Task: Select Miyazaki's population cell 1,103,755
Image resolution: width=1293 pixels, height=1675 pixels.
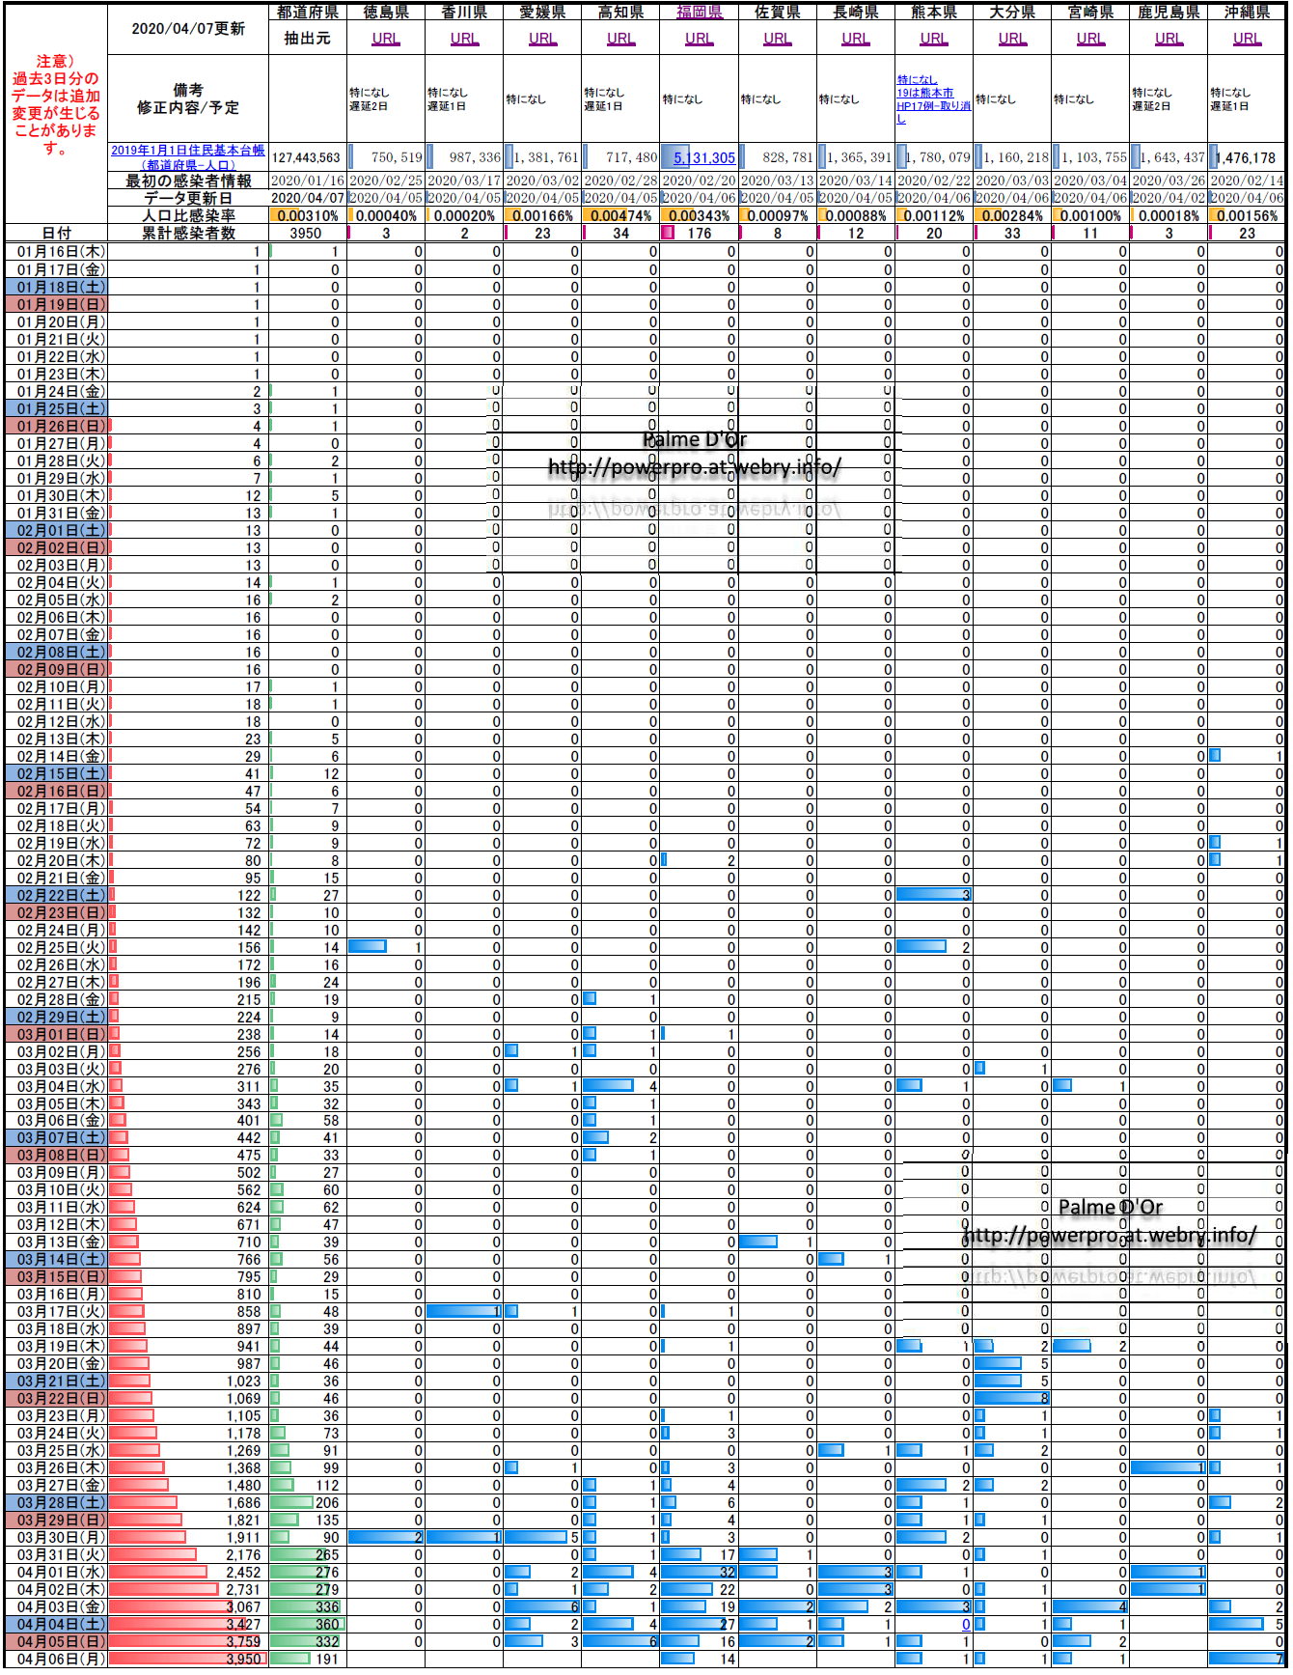Action: (1090, 157)
